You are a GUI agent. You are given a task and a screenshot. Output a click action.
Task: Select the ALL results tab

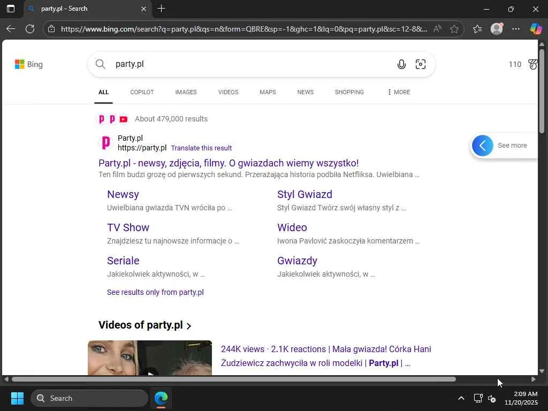(103, 92)
